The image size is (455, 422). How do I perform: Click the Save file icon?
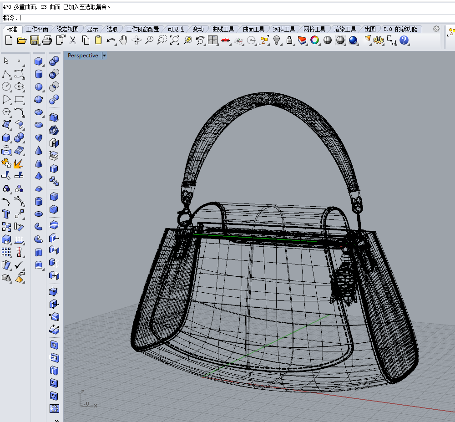tap(35, 40)
